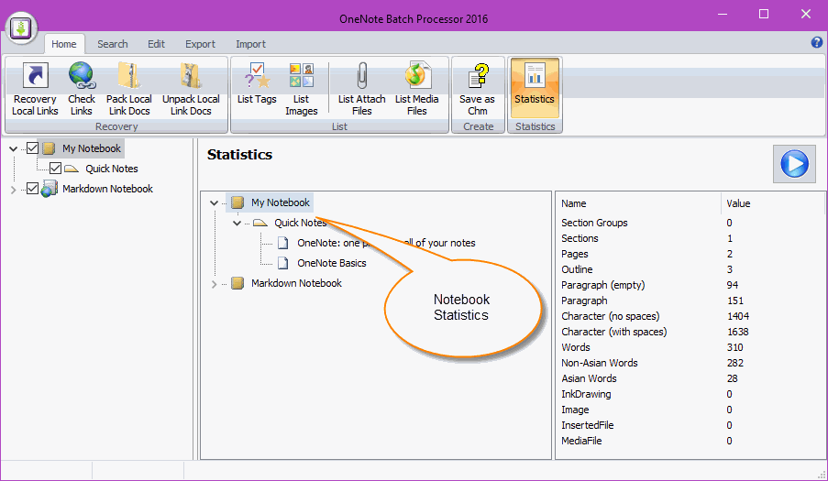Screen dimensions: 828x481
Task: Expand Markdown Notebook in statistics tree
Action: pos(214,284)
